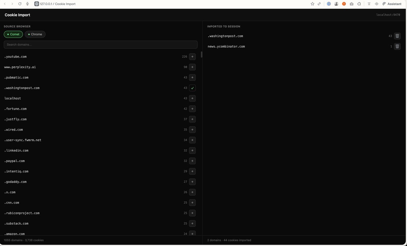
Task: Click the 226 cookie count for .youtube.com
Action: (185, 57)
